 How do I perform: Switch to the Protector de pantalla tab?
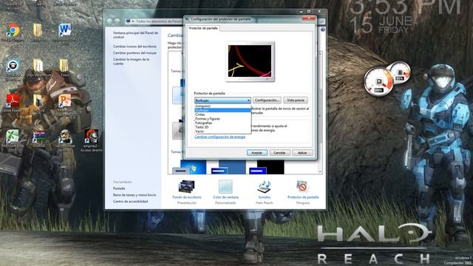(x=203, y=28)
